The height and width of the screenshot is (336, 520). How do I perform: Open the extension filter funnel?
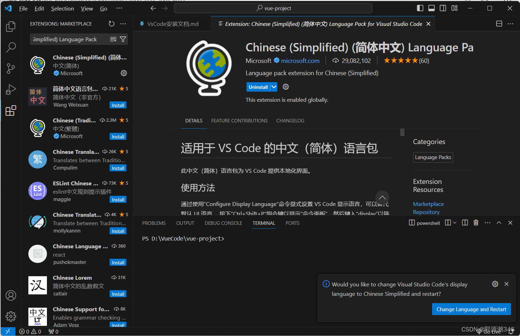click(x=123, y=39)
